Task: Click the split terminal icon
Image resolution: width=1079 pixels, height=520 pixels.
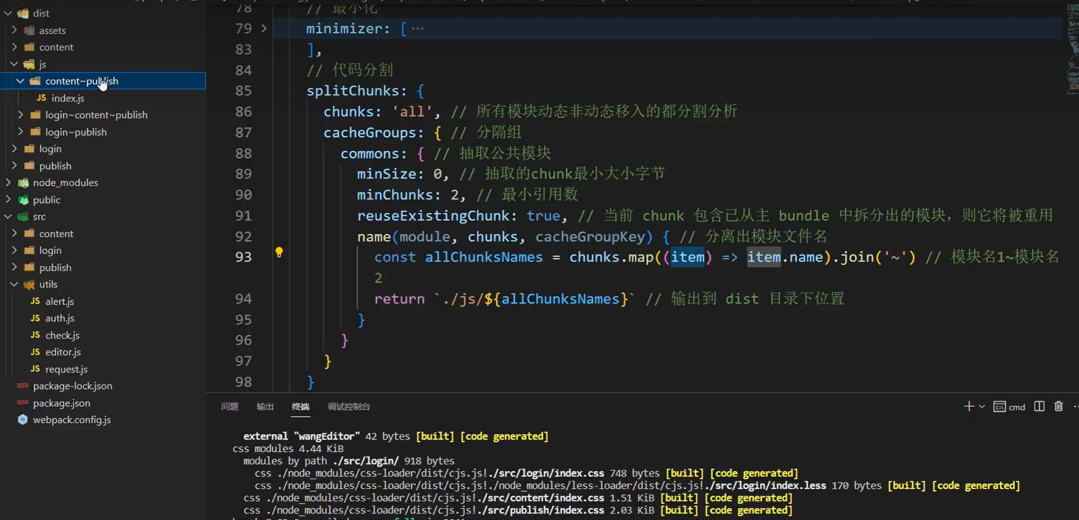Action: 1039,406
